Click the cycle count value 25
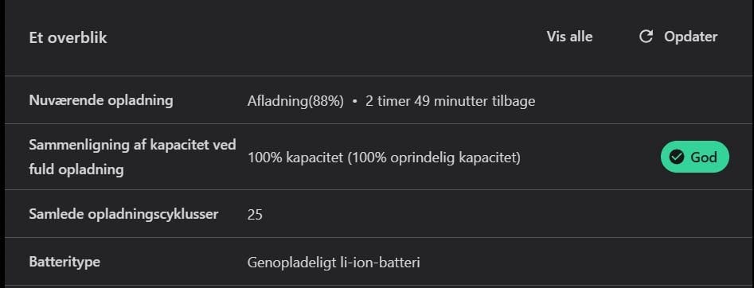 tap(255, 215)
